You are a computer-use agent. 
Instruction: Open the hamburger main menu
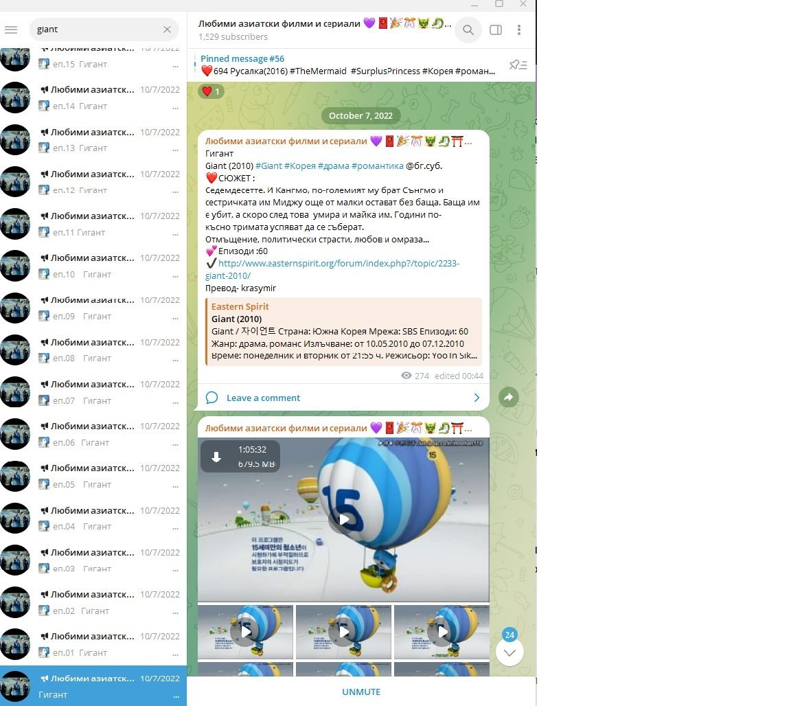tap(11, 30)
